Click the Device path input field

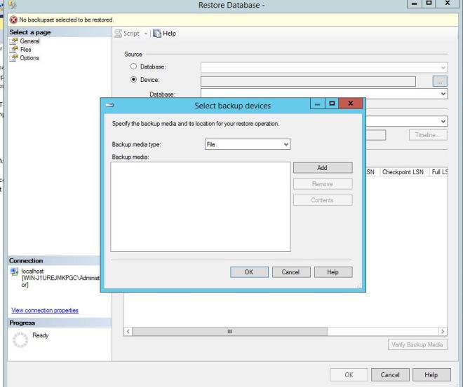308,81
